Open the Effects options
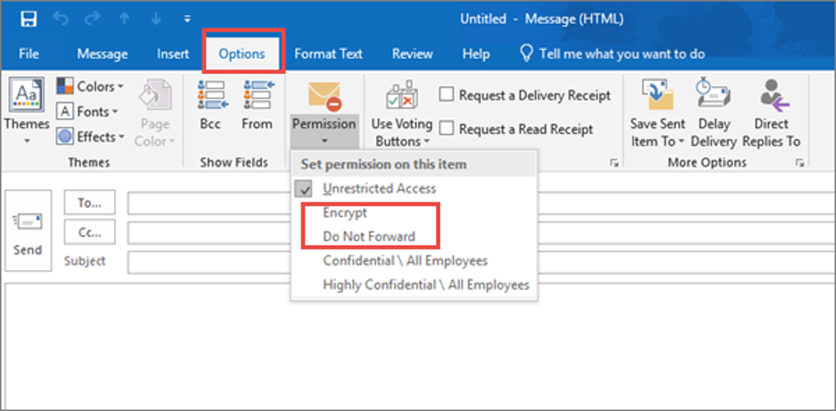The height and width of the screenshot is (411, 836). (90, 136)
